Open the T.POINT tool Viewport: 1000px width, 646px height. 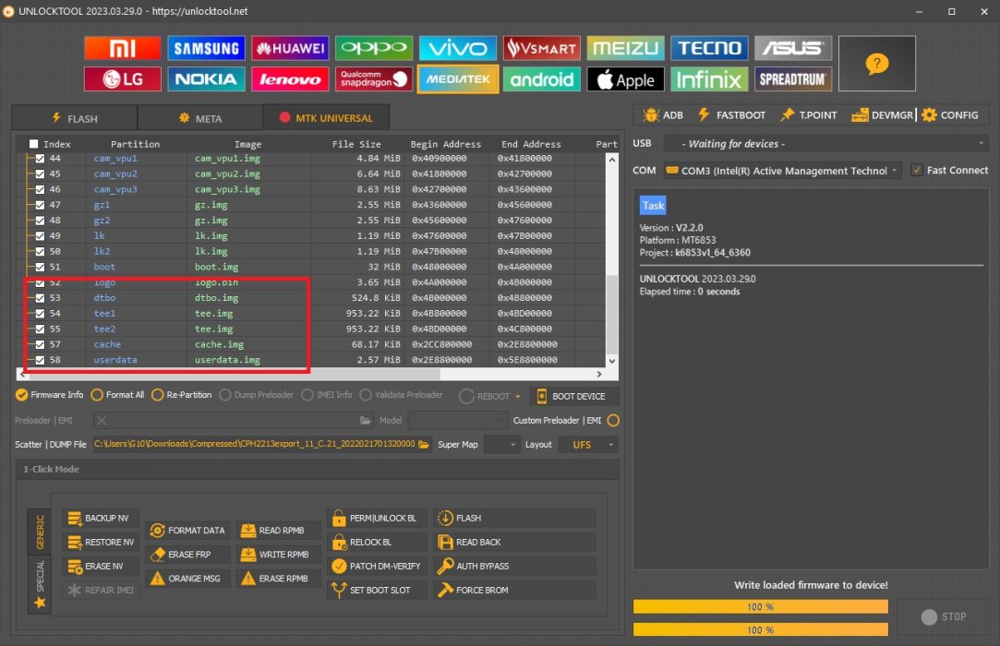click(x=809, y=114)
